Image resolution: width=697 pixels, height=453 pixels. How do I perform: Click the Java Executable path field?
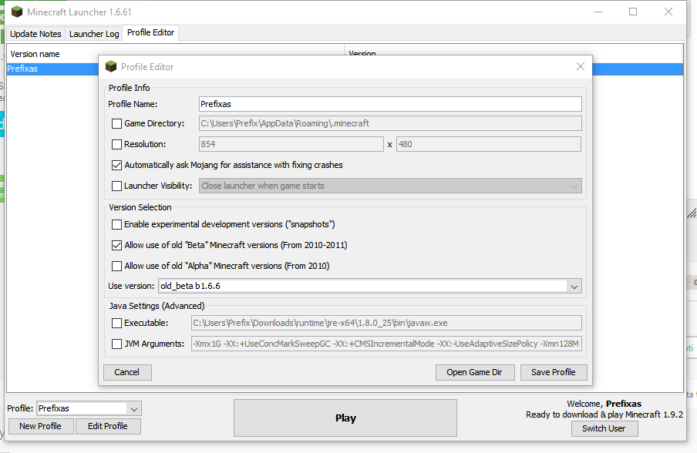tap(387, 324)
